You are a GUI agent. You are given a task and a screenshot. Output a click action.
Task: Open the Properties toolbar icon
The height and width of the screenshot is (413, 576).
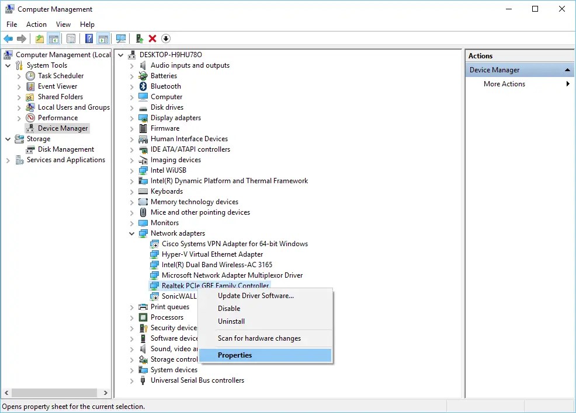(x=71, y=38)
